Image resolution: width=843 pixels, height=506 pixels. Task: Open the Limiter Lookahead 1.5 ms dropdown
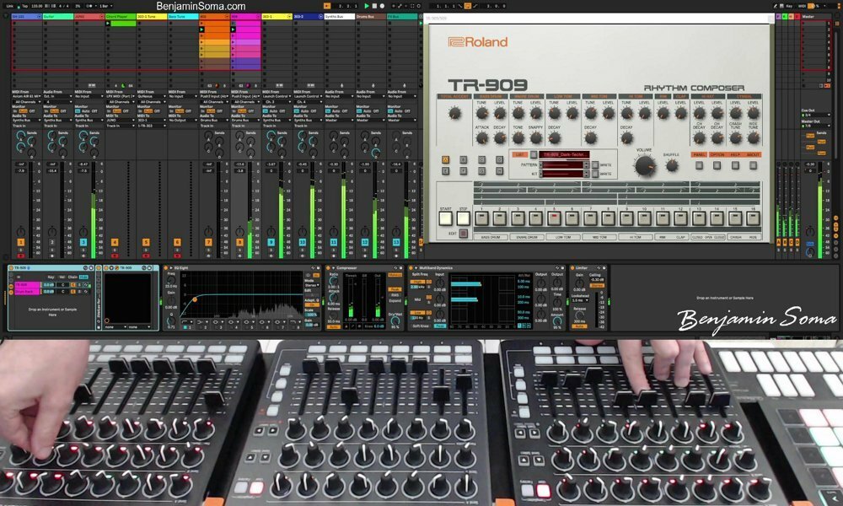580,300
